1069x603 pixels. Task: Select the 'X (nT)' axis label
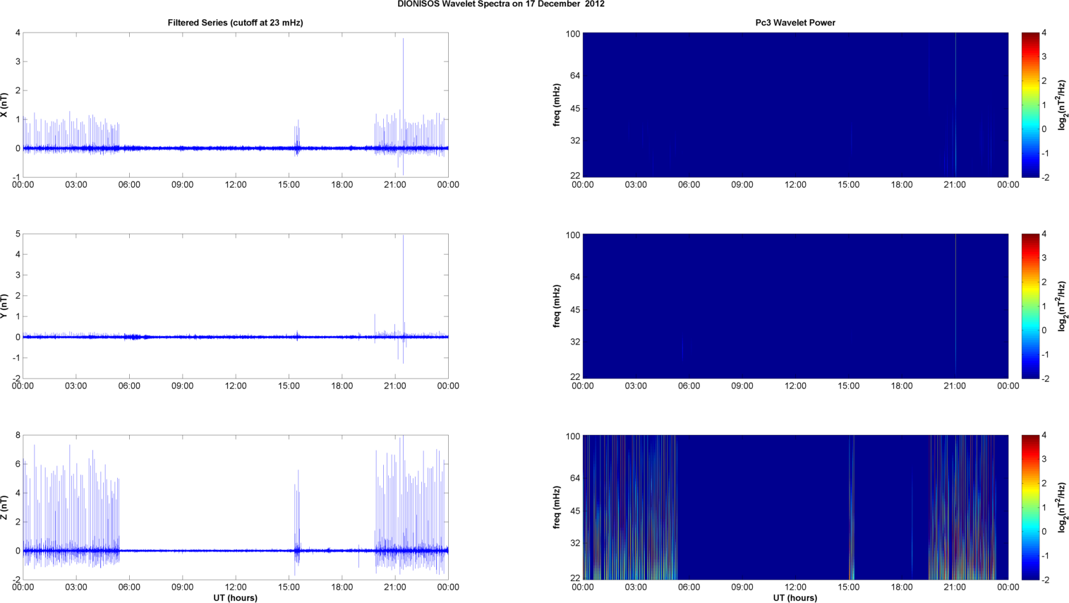tap(4, 105)
